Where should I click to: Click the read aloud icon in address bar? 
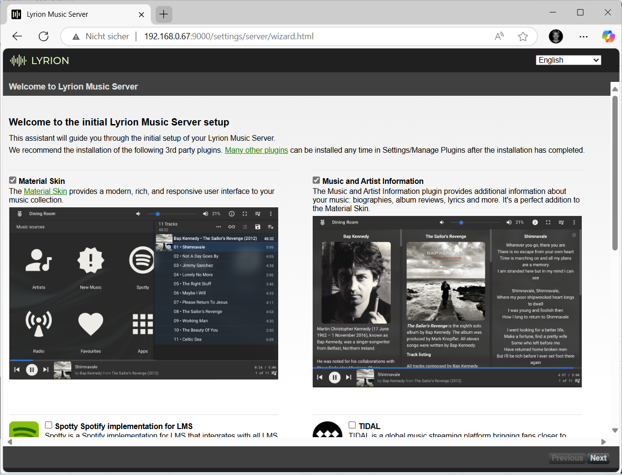499,36
